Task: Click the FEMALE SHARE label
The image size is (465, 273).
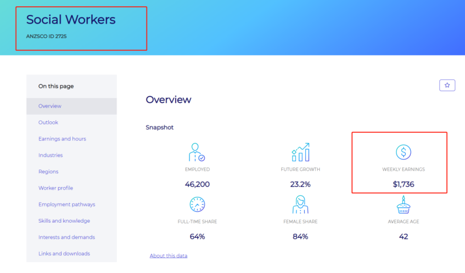Action: click(x=300, y=222)
